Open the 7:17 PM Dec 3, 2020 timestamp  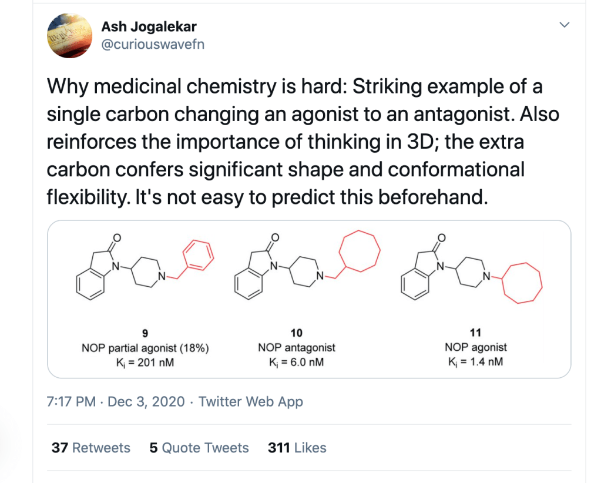115,402
